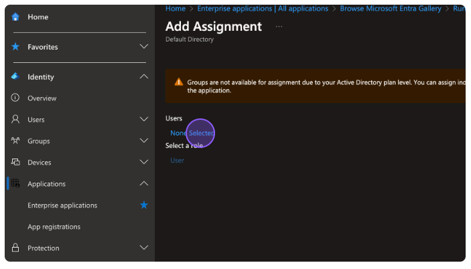Click the warning triangle icon in banner

tap(178, 82)
